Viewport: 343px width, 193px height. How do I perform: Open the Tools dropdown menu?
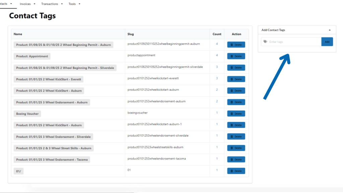click(74, 4)
